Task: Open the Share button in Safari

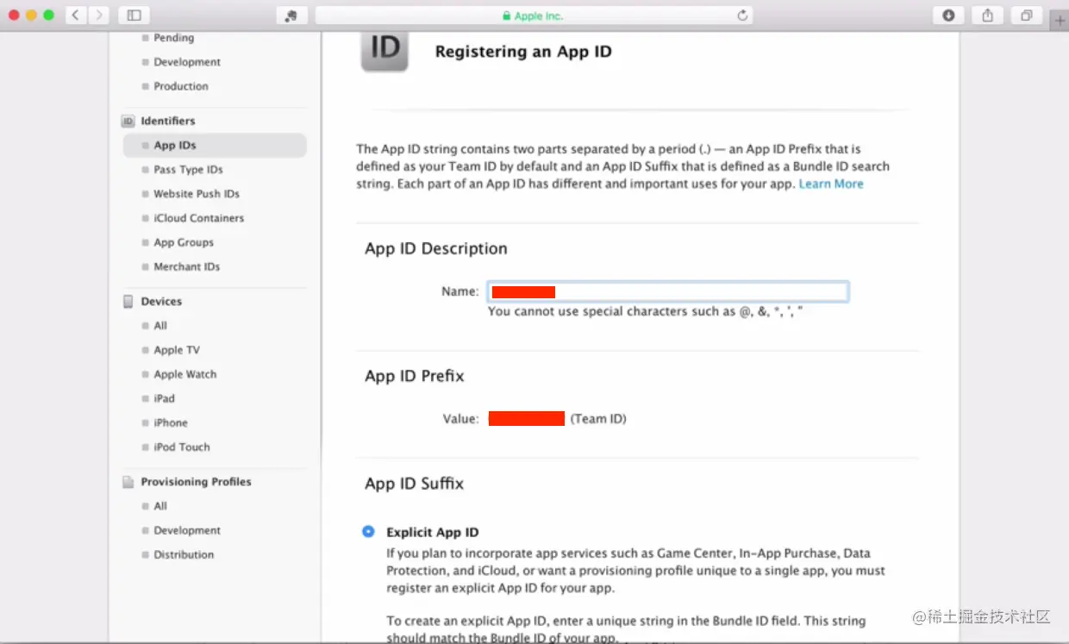Action: click(988, 15)
